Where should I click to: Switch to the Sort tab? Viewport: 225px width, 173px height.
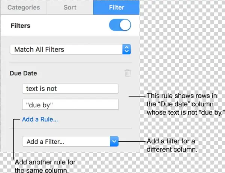tap(69, 7)
